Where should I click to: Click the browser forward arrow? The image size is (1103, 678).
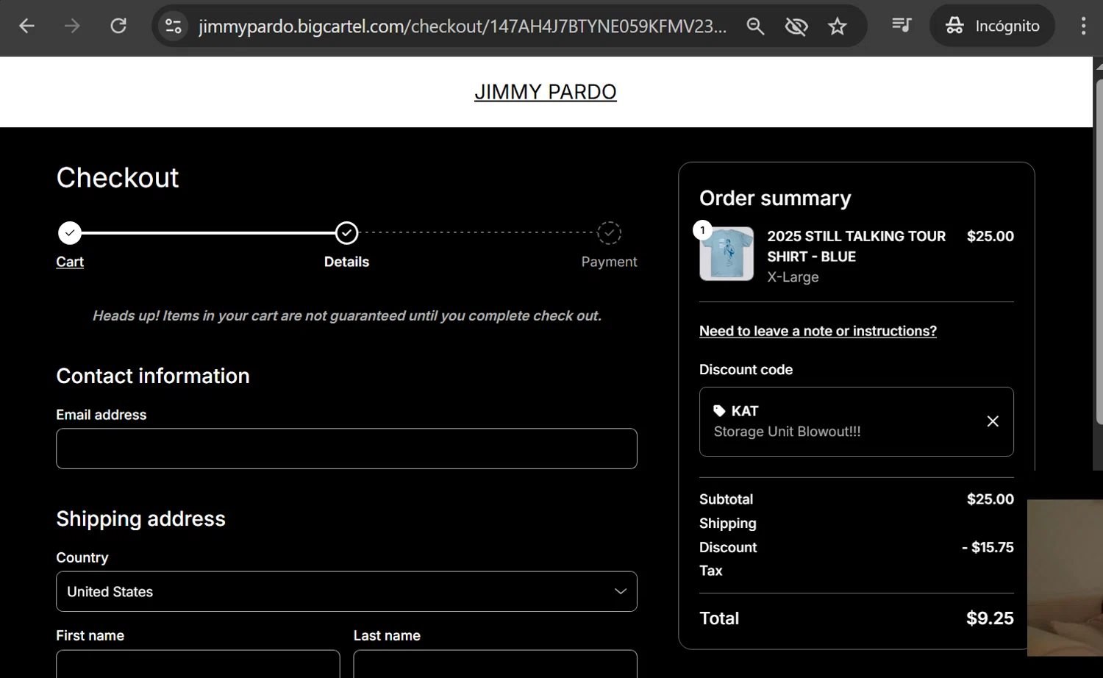click(72, 26)
